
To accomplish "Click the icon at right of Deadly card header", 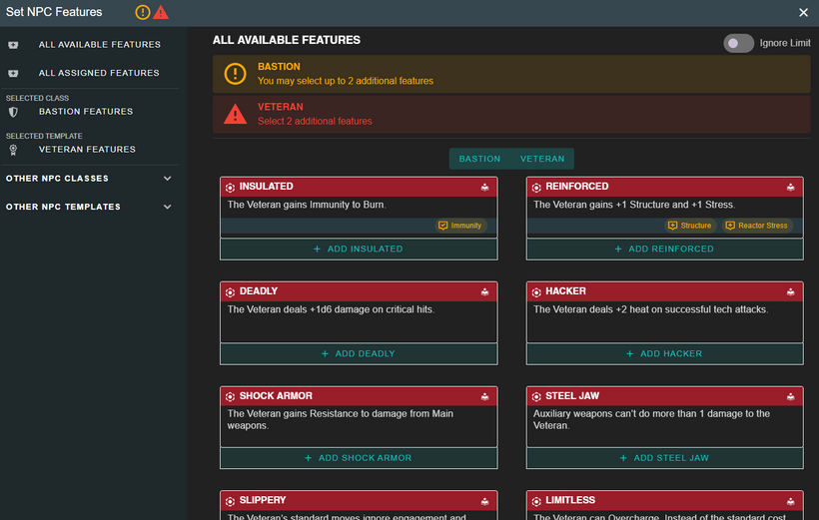I will pyautogui.click(x=485, y=291).
